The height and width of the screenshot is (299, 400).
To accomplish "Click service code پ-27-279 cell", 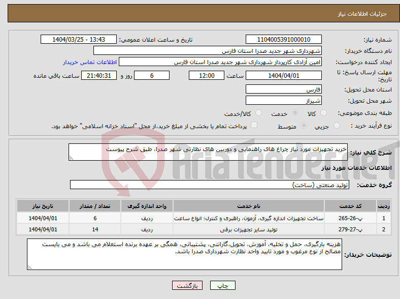I will [x=351, y=229].
